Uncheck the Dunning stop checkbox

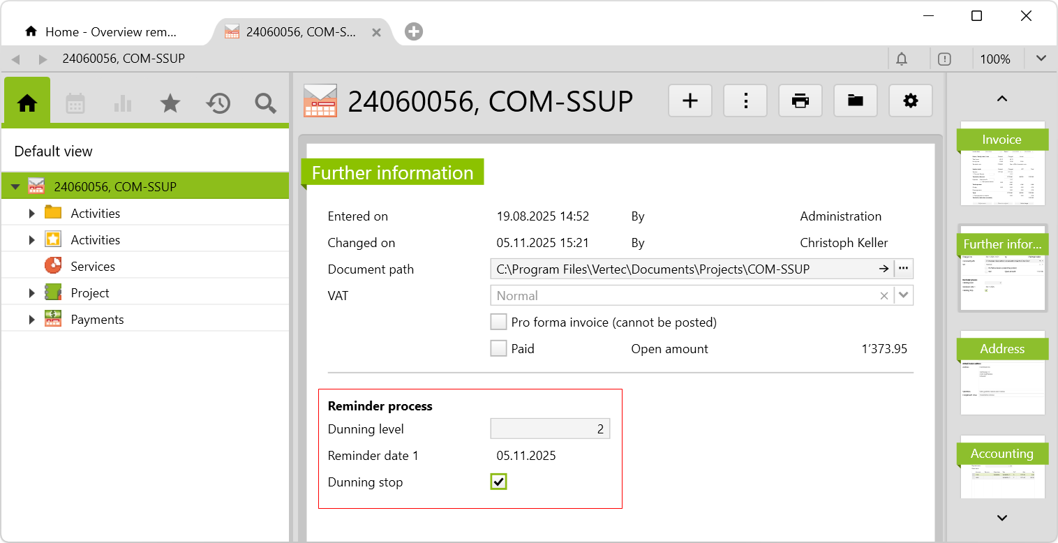coord(498,482)
